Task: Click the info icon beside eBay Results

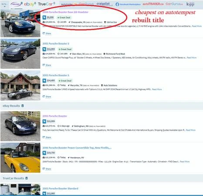Action: tap(23, 106)
